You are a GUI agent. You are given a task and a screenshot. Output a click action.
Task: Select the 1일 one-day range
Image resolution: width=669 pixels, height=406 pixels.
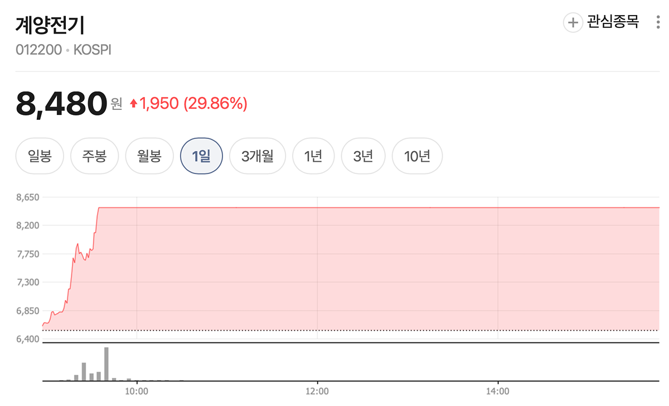(x=201, y=156)
